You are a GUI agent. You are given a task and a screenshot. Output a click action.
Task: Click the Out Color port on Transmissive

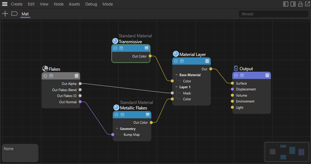(x=150, y=56)
